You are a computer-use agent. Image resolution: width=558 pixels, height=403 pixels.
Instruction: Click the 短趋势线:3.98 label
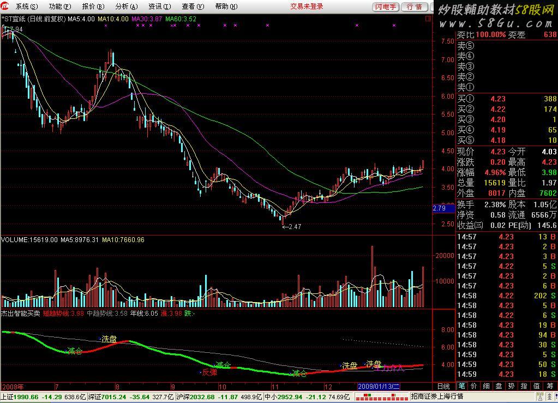(x=63, y=314)
